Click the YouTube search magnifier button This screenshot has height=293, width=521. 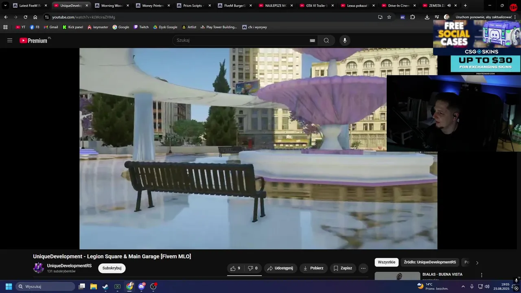point(326,40)
